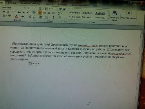This screenshot has height=109, width=145.
Task: Center the text
Action: [x=44, y=13]
